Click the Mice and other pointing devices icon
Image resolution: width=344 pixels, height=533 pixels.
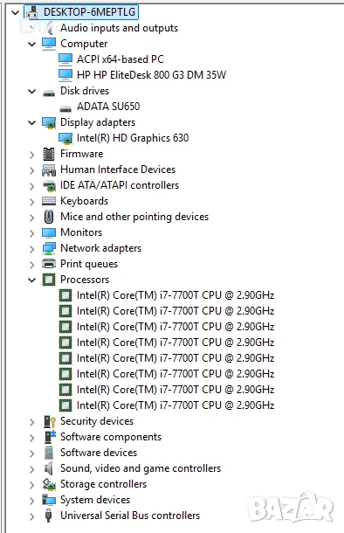49,217
